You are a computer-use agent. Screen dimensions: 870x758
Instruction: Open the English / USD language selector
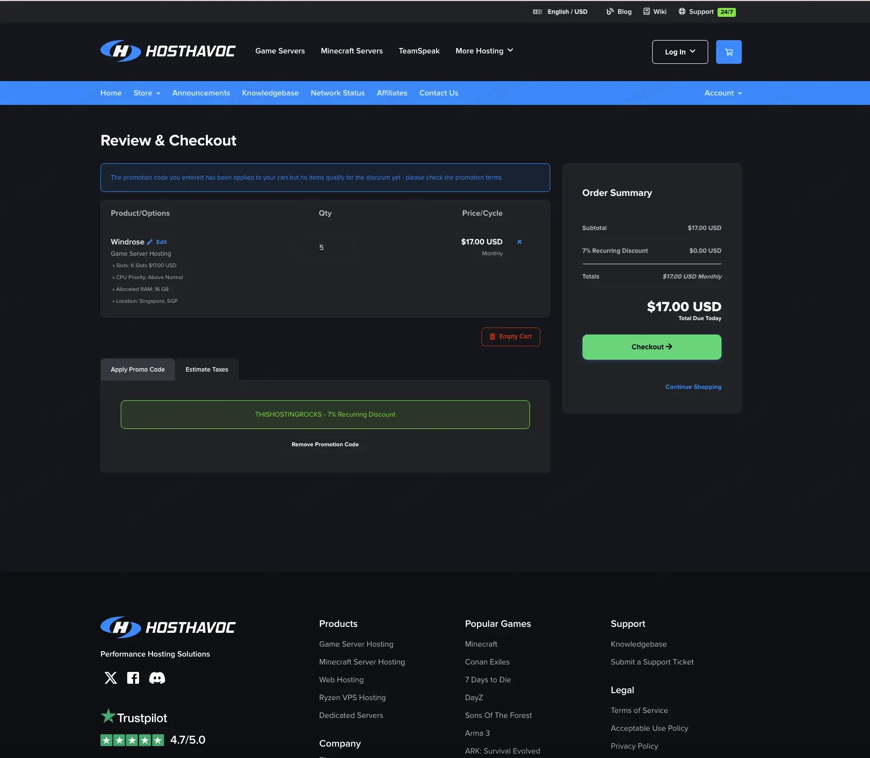560,12
